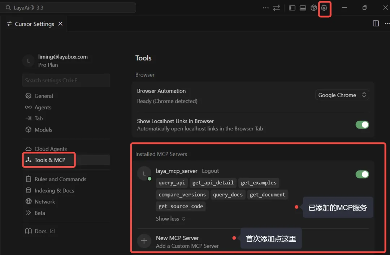Viewport: 390px width, 255px height.
Task: Toggle the bottom panel layout icon
Action: [303, 8]
